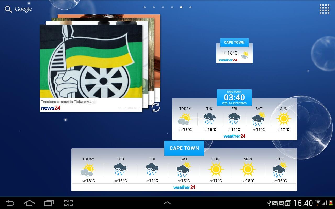Viewport: 335px width, 209px height.
Task: Tap the Google search magnifier icon
Action: tap(8, 9)
